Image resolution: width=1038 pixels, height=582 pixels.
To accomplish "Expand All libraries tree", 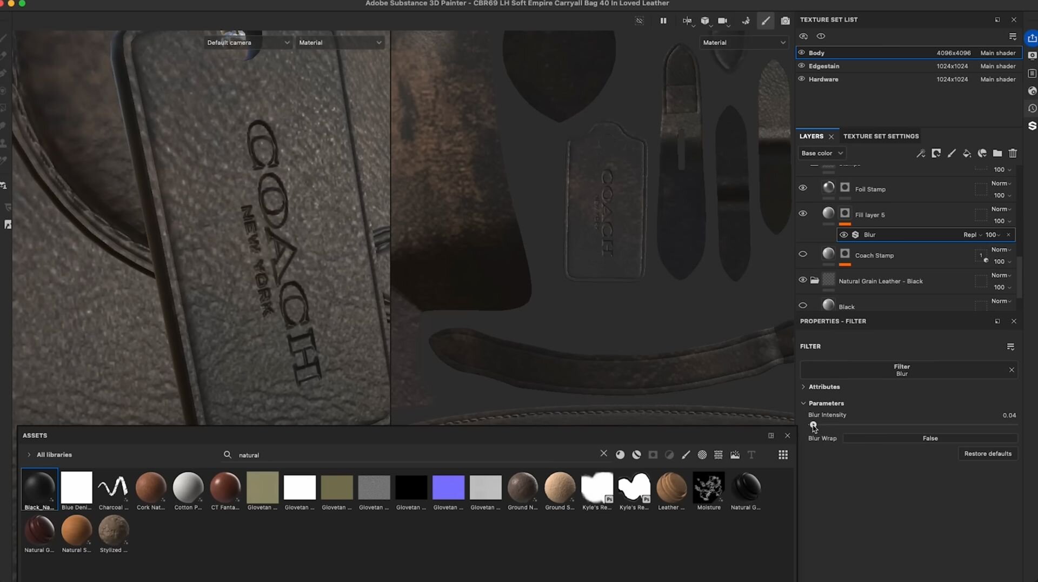I will [x=29, y=455].
